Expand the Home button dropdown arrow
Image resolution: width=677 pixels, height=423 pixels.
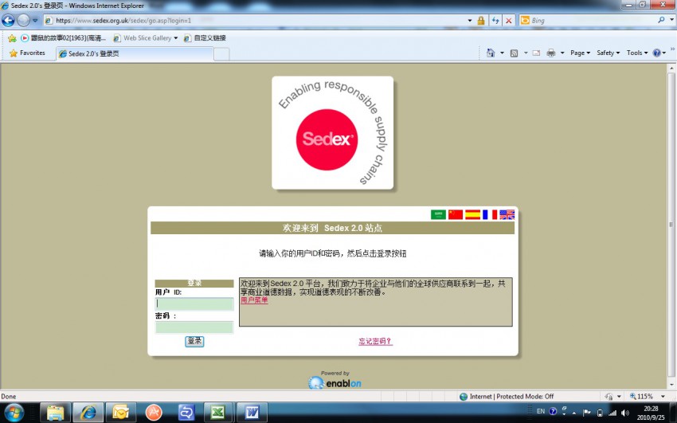(x=502, y=53)
